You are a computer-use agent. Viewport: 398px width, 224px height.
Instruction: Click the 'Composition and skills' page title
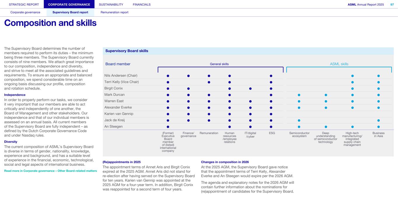[x=50, y=23]
